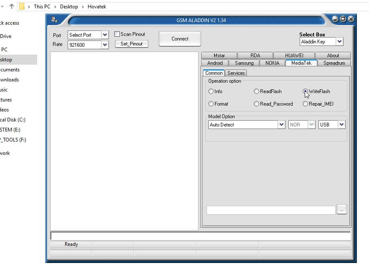369x268 pixels.
Task: Choose the Format radio button
Action: (211, 104)
